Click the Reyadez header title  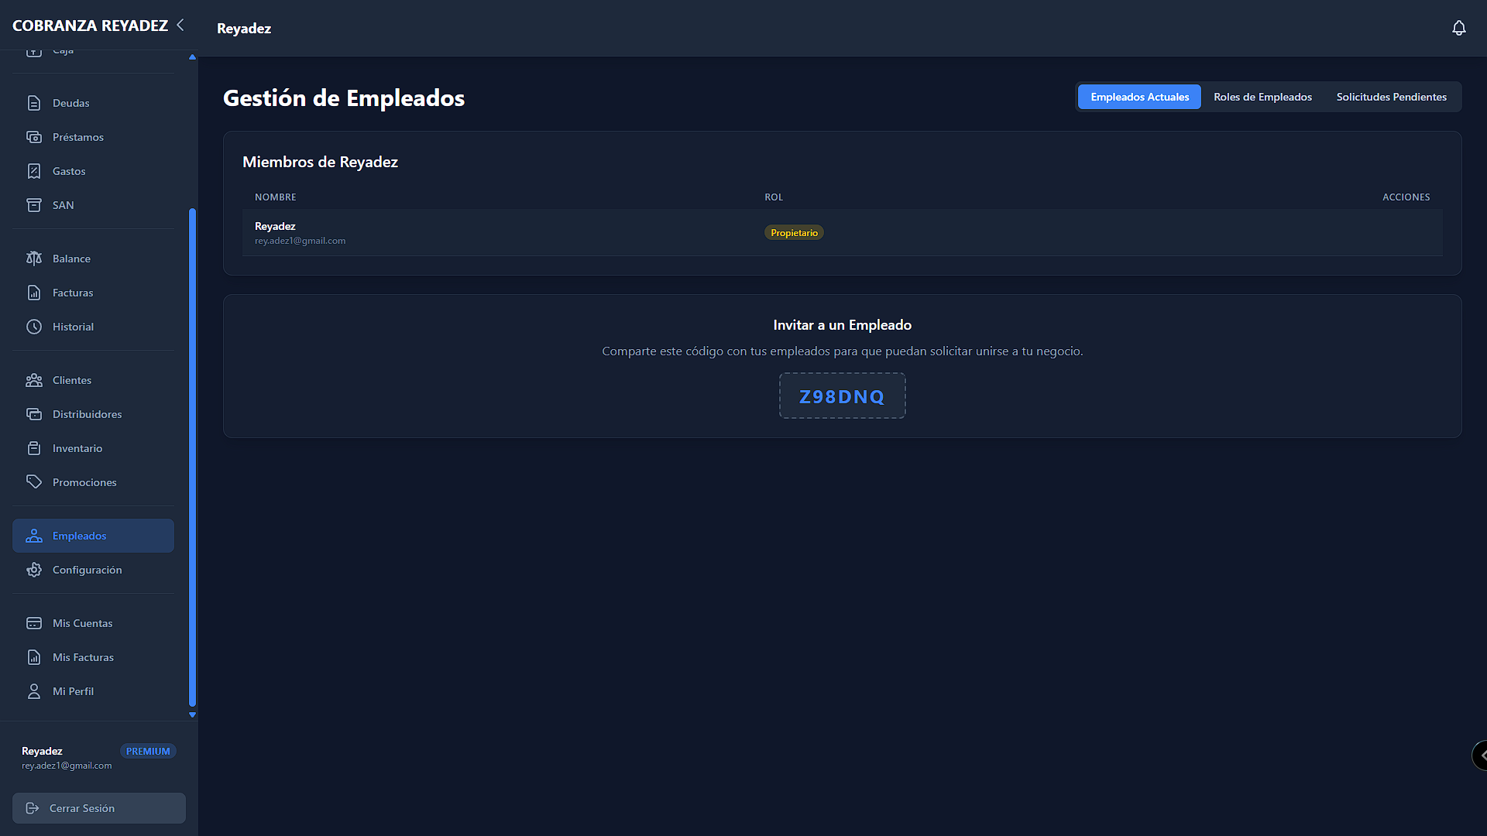pos(244,29)
